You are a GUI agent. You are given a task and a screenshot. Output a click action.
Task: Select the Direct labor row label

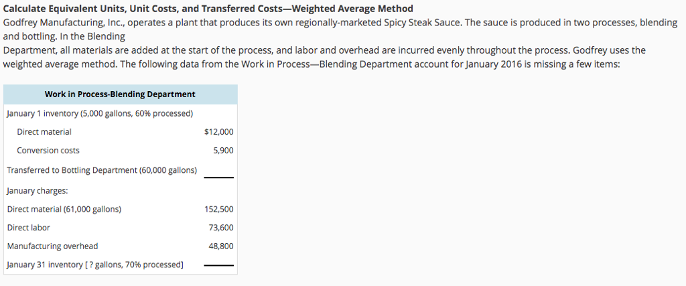29,228
